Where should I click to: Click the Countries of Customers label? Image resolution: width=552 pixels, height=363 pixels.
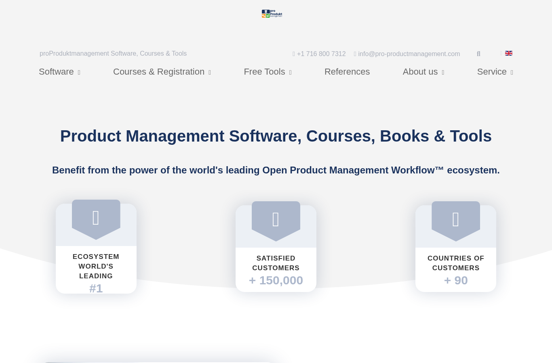pyautogui.click(x=456, y=263)
